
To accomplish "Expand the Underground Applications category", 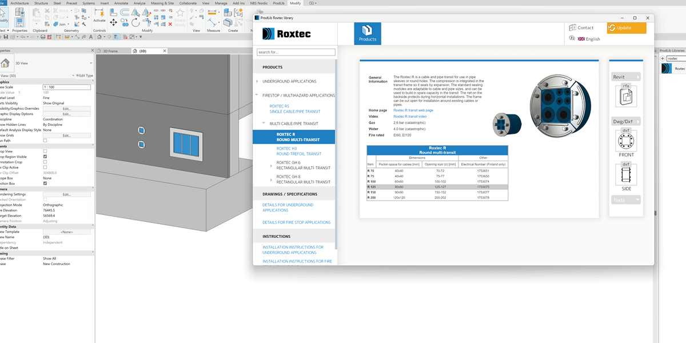I will coord(257,81).
